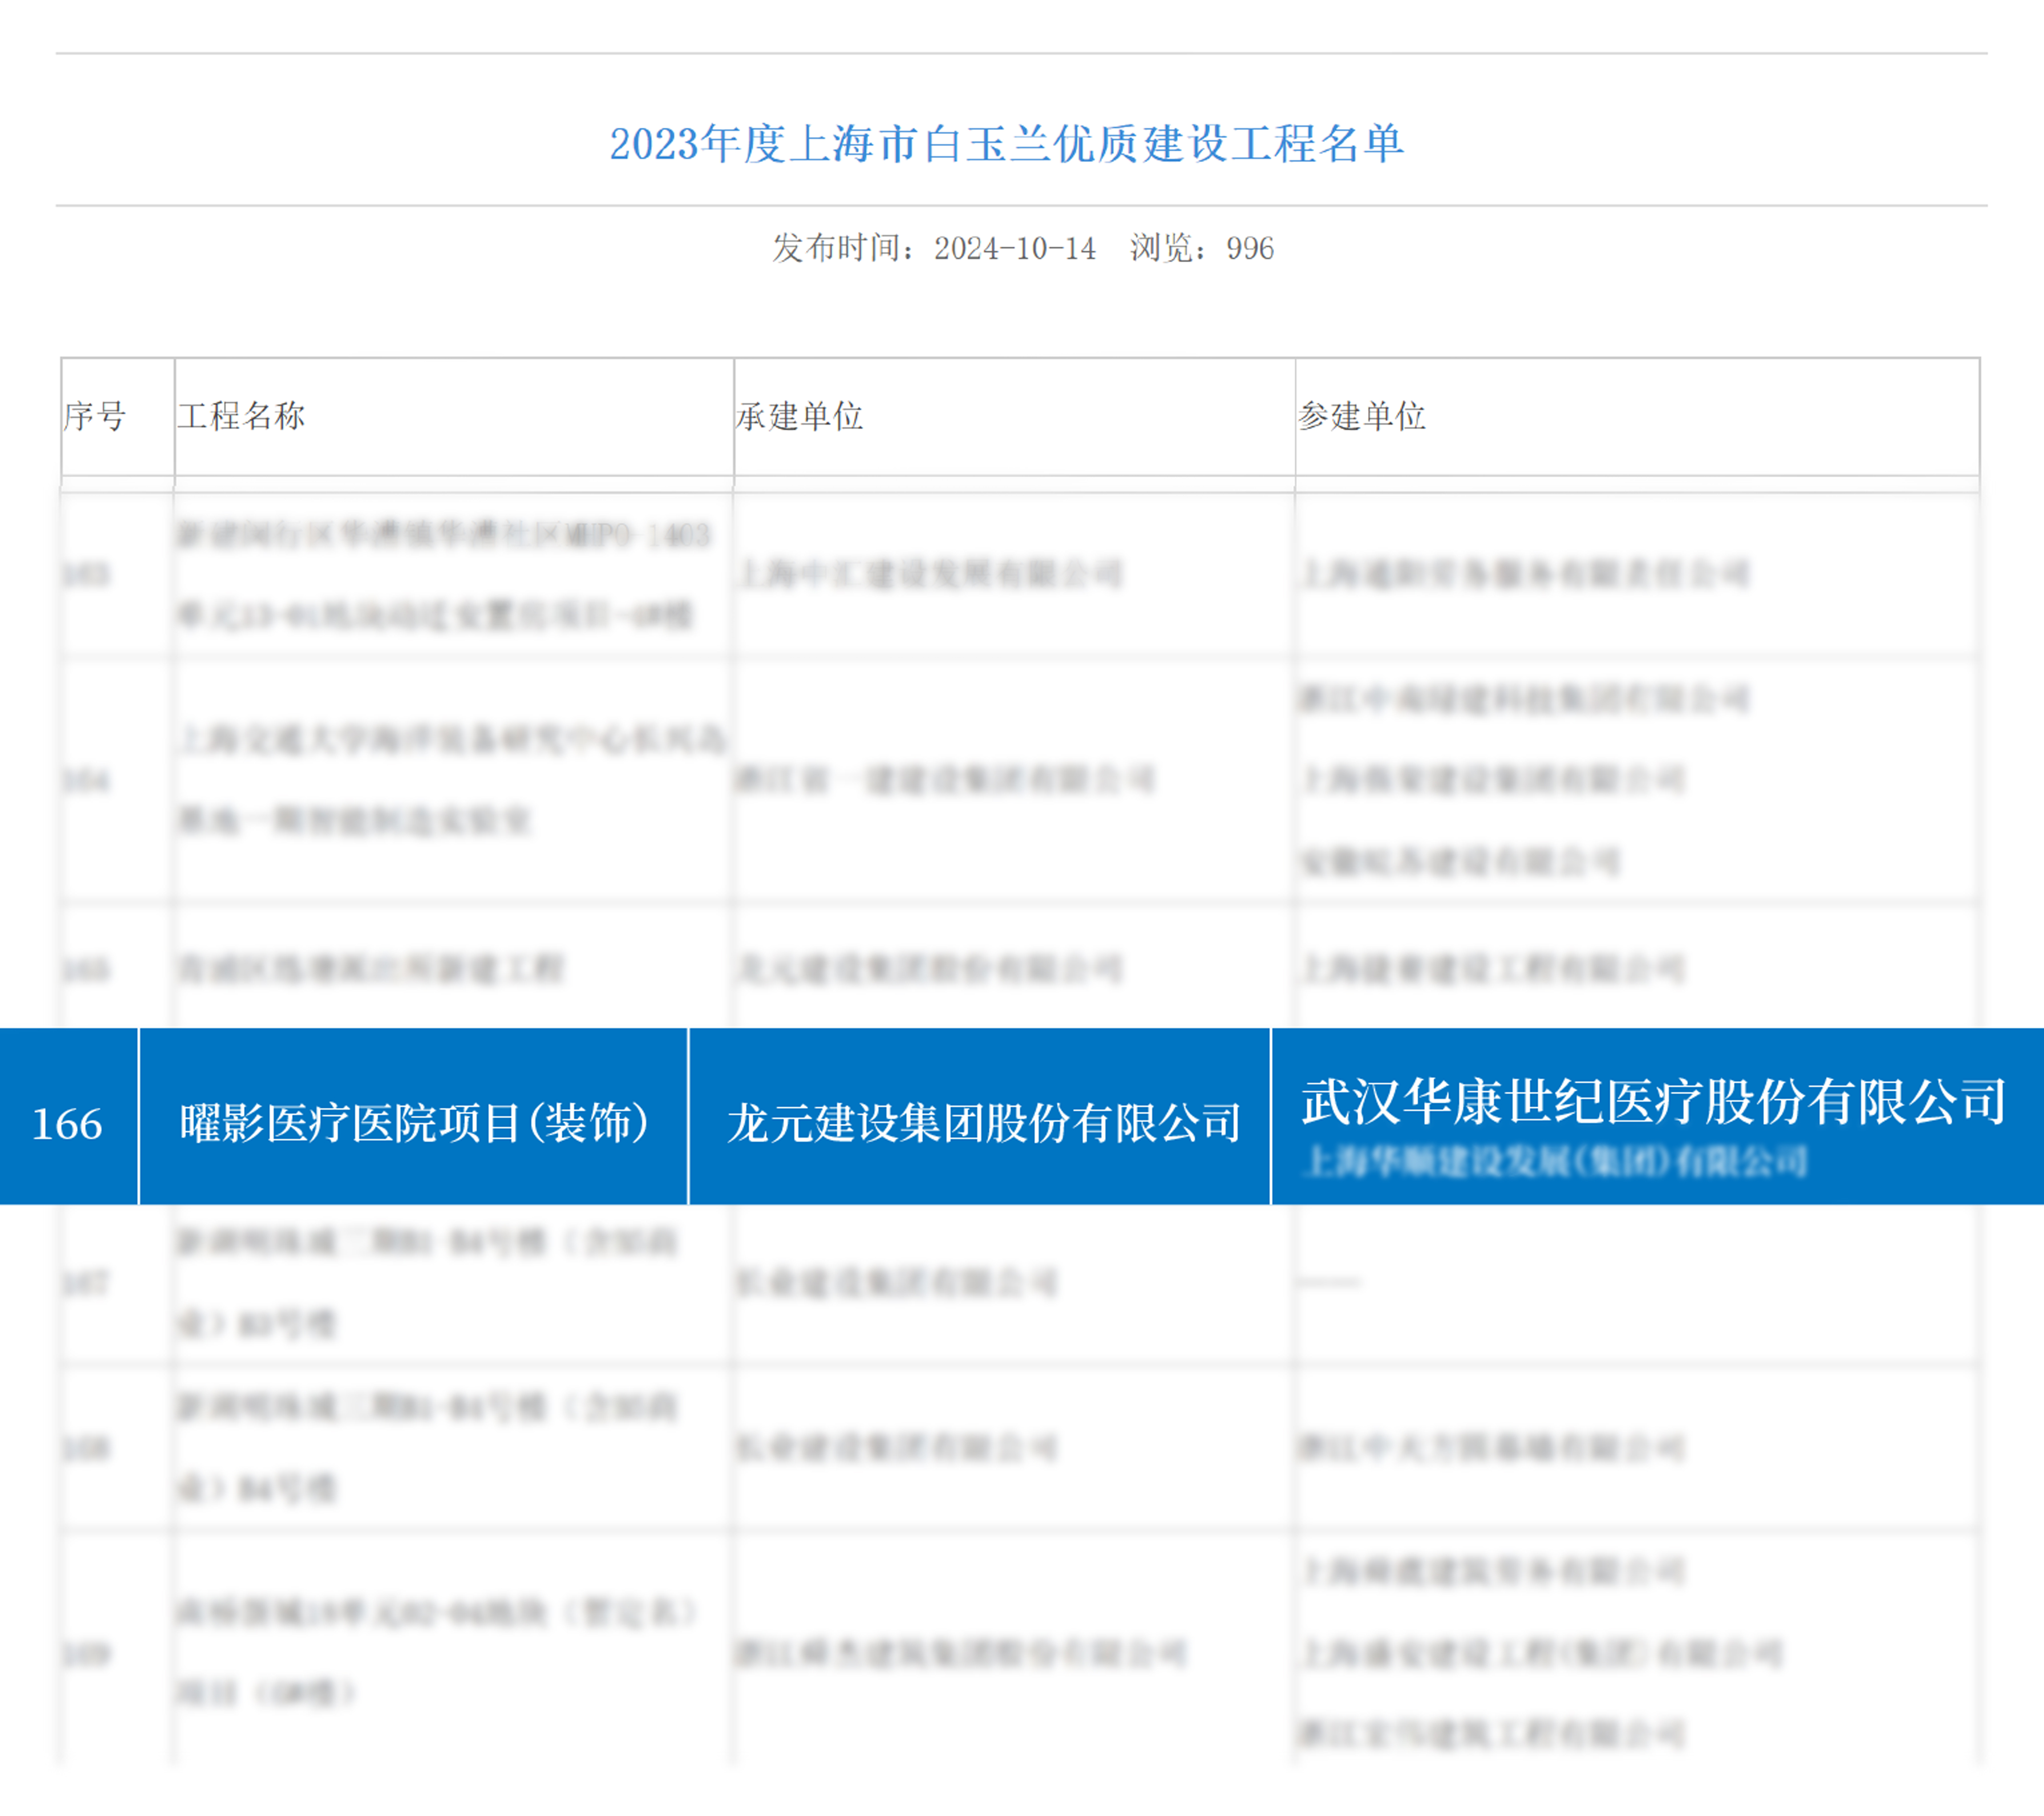Click the view count 浏览：996

pos(1202,248)
